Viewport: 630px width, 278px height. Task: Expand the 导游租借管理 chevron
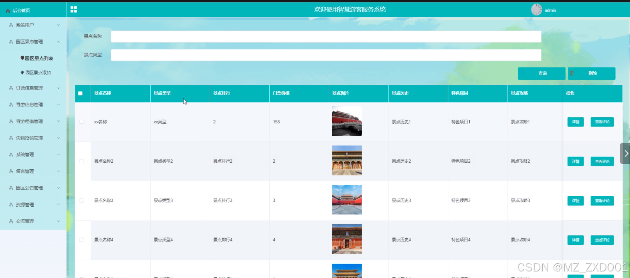(58, 121)
